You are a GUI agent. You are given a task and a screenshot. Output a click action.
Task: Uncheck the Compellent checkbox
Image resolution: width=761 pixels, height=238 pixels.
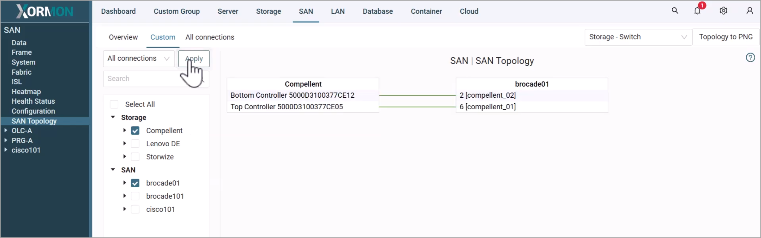135,130
